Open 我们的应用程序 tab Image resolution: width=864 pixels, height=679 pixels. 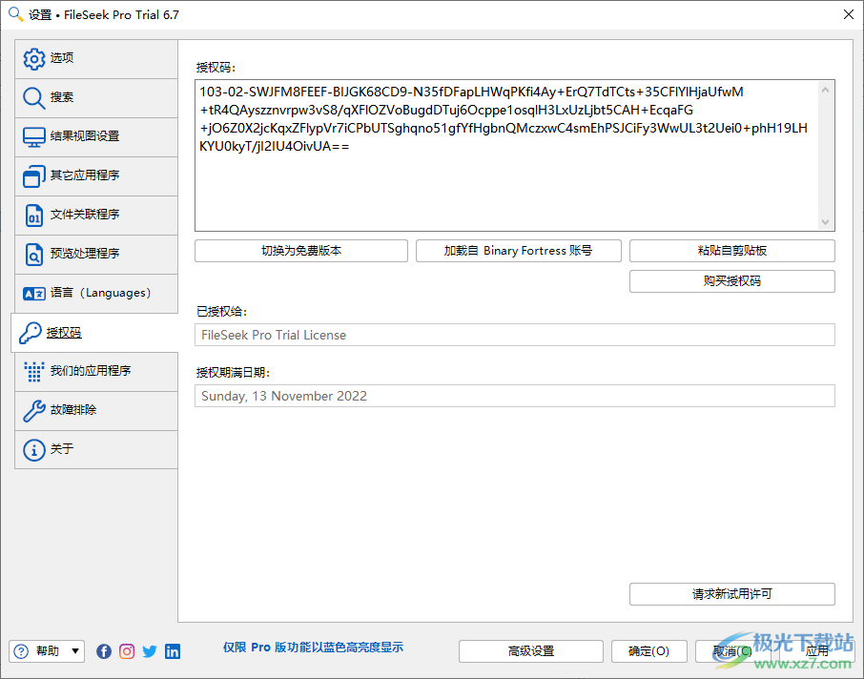tap(96, 372)
